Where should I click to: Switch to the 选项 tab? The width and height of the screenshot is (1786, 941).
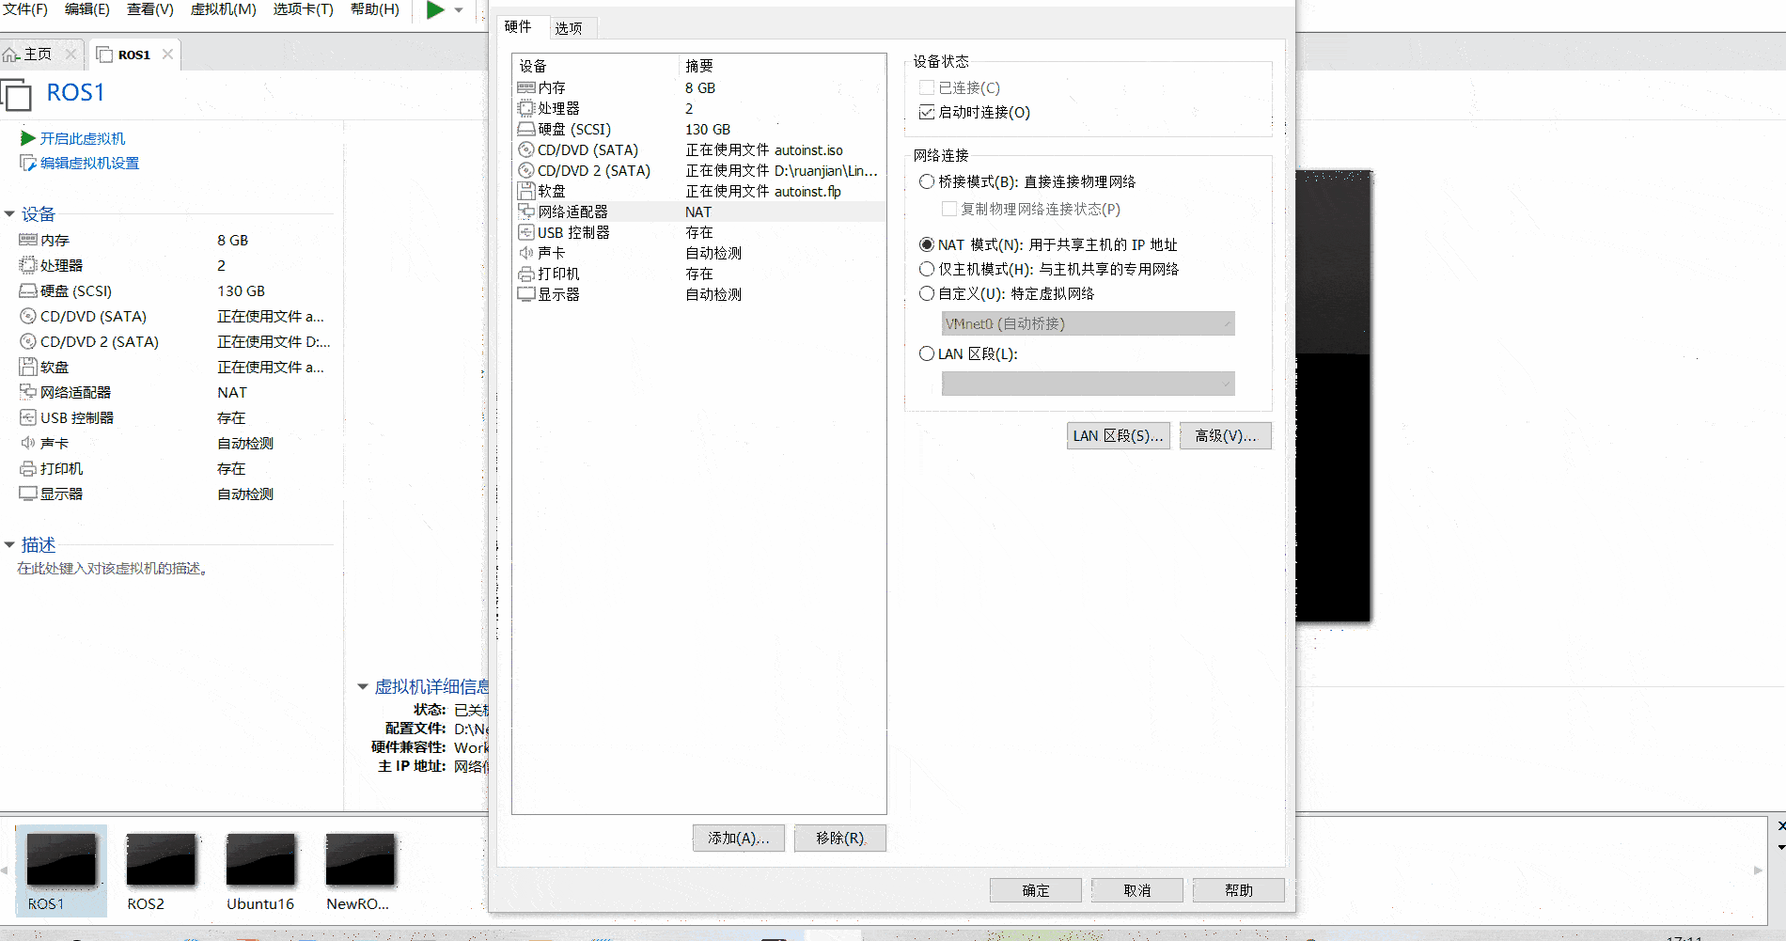(x=572, y=27)
